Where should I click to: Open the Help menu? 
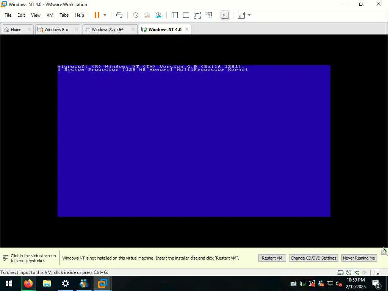tap(79, 15)
